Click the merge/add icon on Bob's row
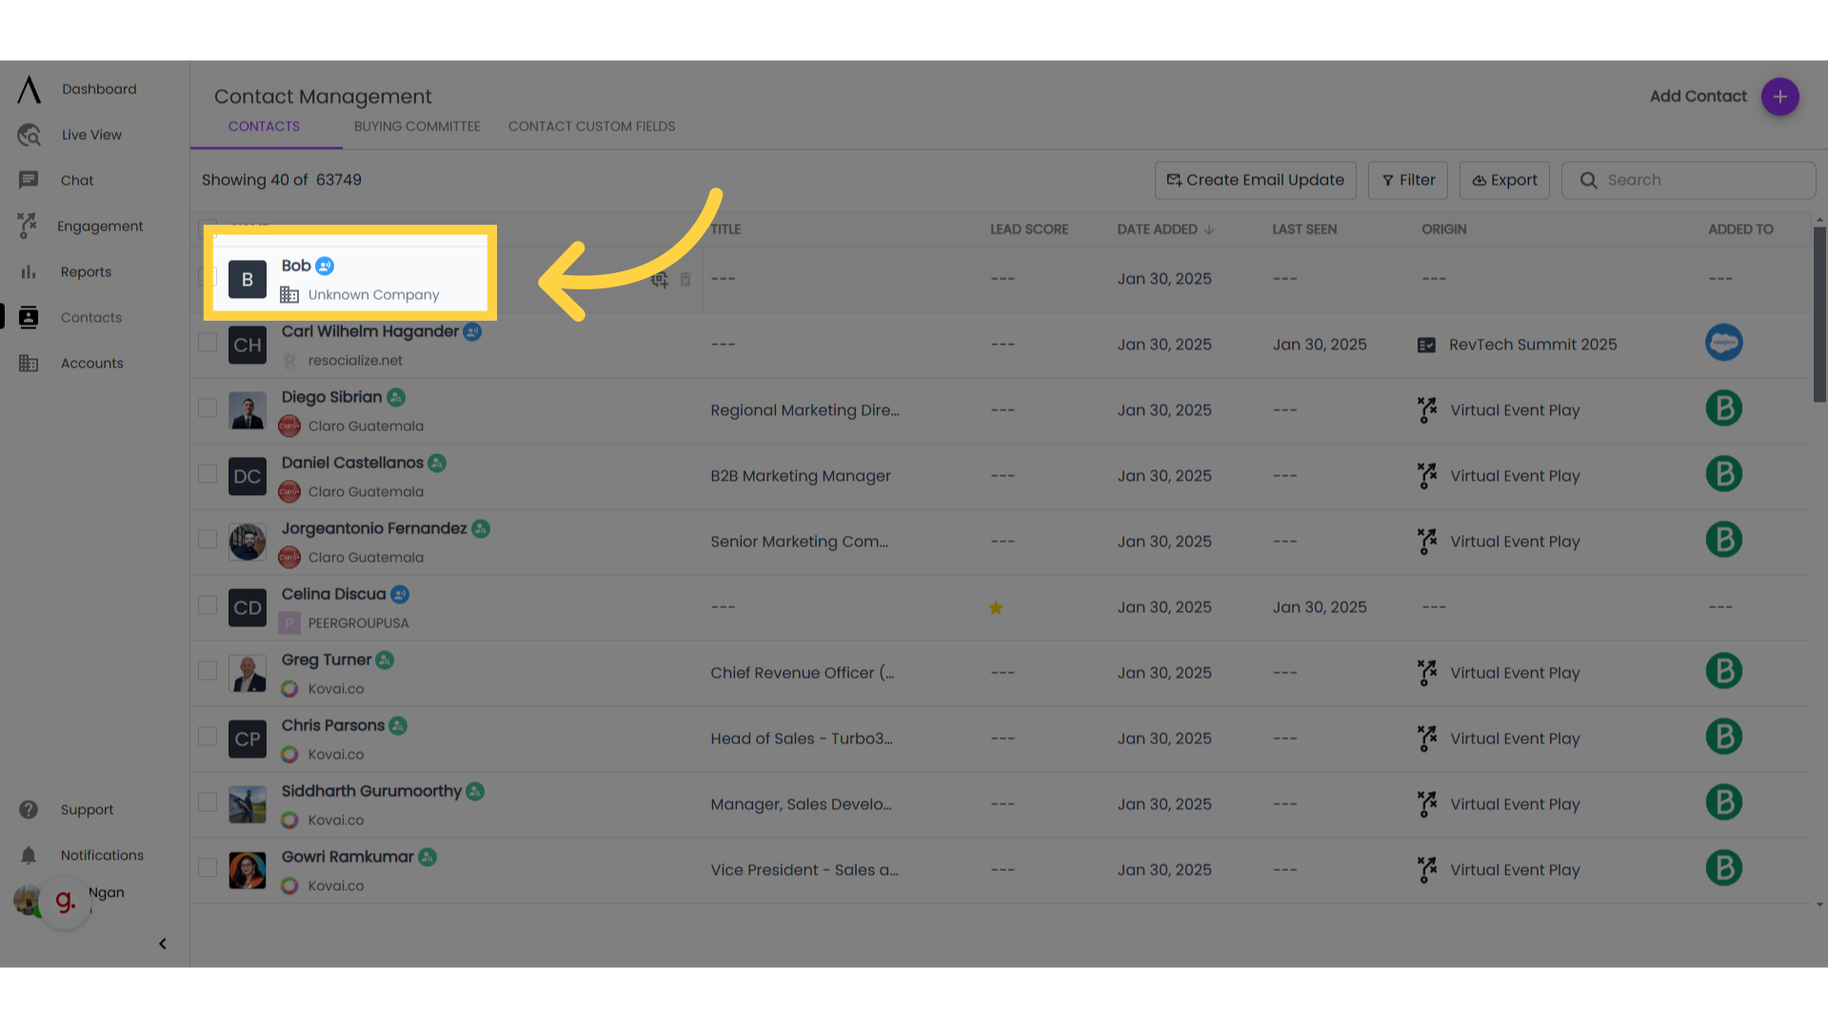The width and height of the screenshot is (1828, 1028). coord(660,279)
